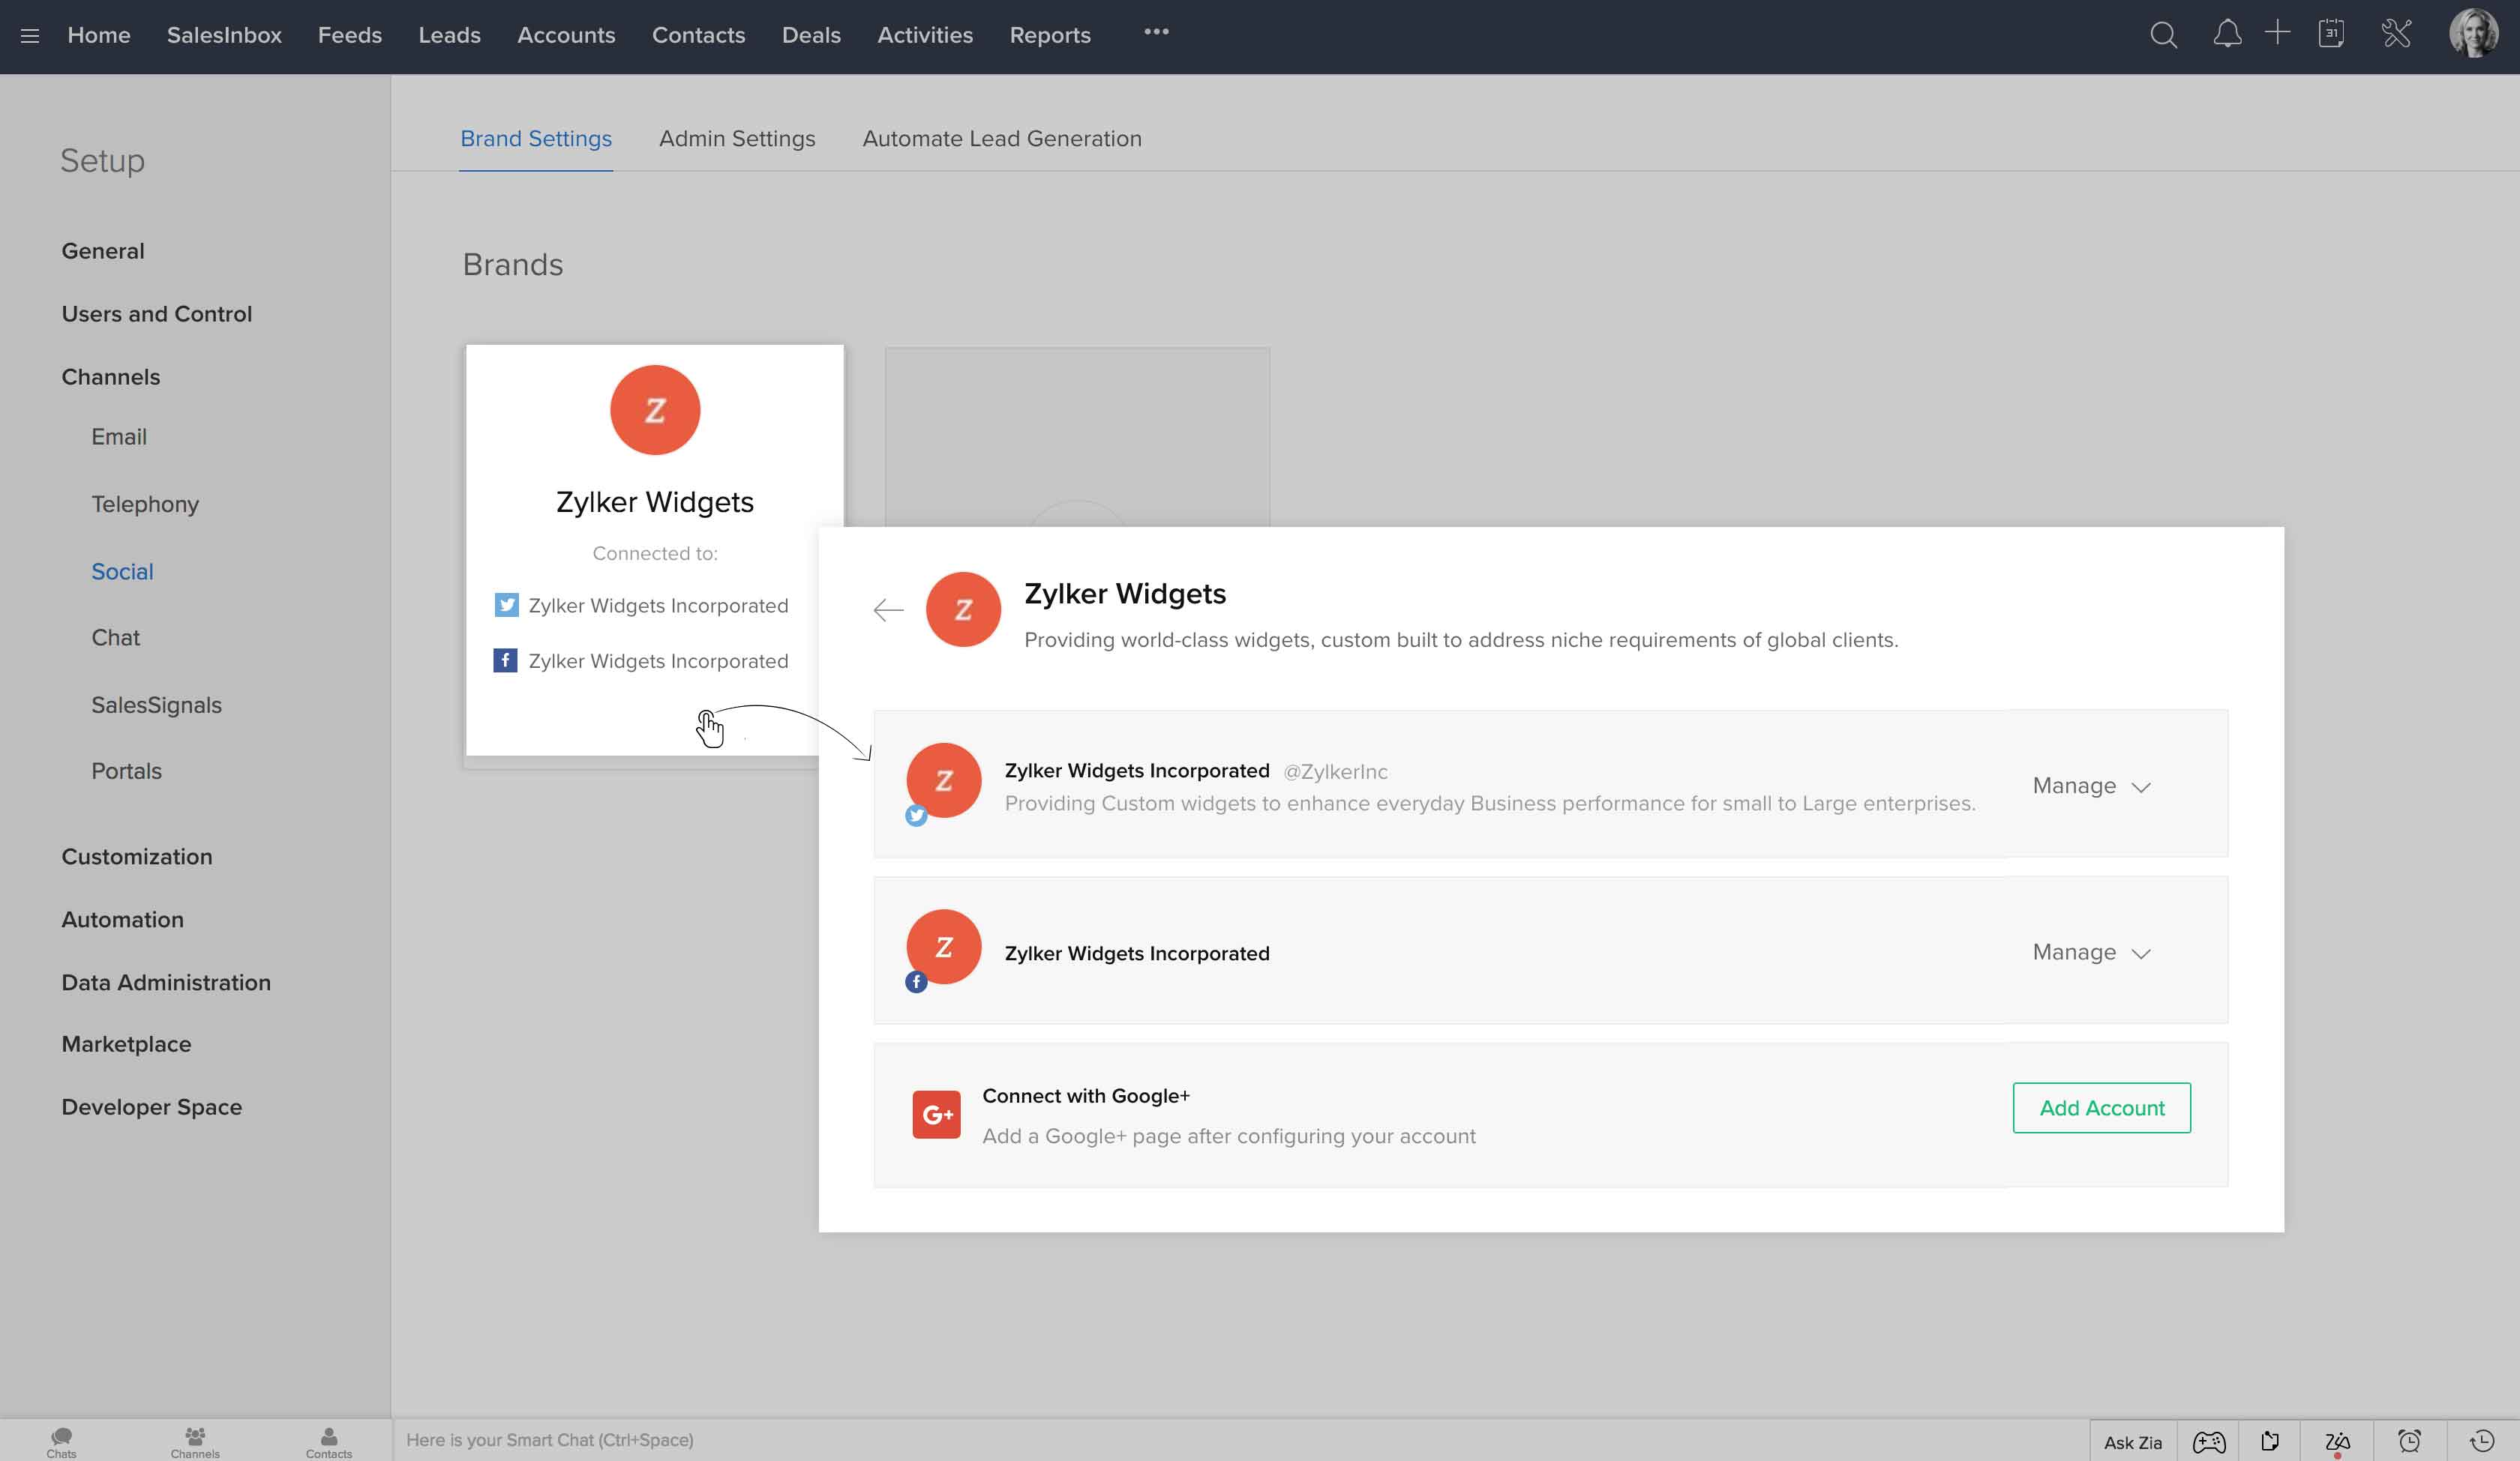The height and width of the screenshot is (1461, 2520).
Task: Click the Zylker Widgets brand logo in card
Action: pos(655,410)
